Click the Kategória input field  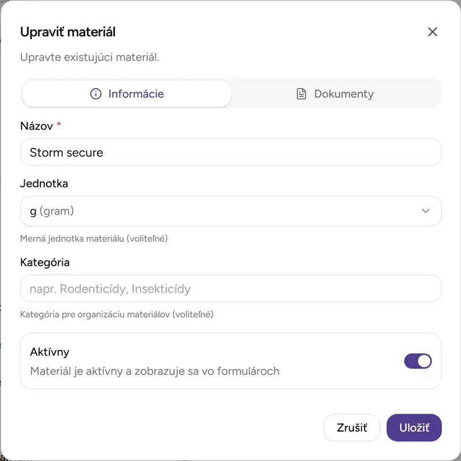231,288
